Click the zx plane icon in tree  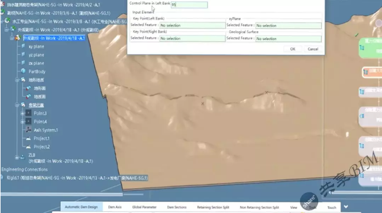[23, 63]
